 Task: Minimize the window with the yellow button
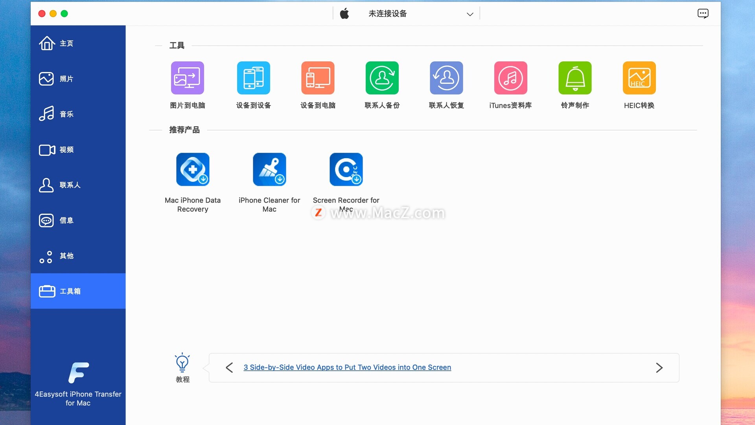click(x=53, y=14)
